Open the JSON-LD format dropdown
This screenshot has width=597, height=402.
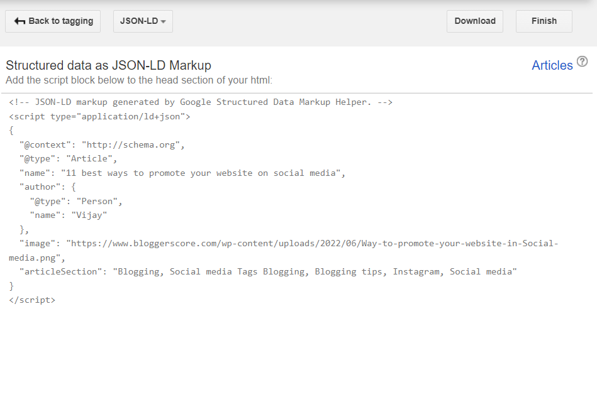143,21
